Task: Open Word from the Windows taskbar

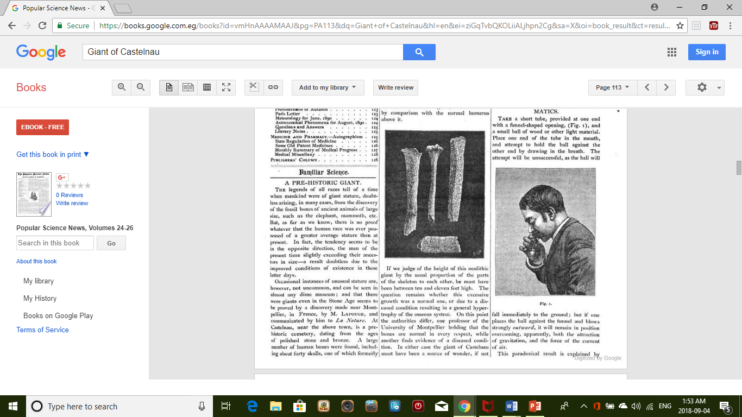Action: point(511,406)
